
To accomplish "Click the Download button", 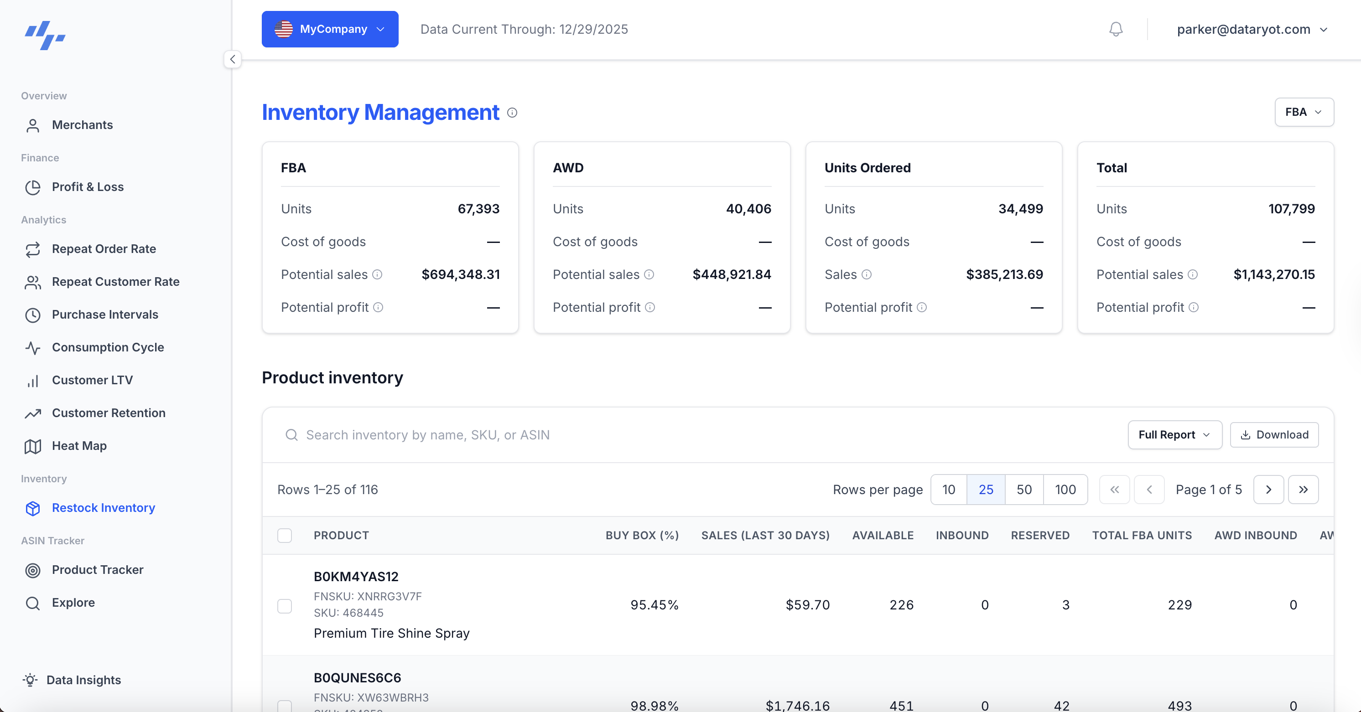I will pos(1274,435).
